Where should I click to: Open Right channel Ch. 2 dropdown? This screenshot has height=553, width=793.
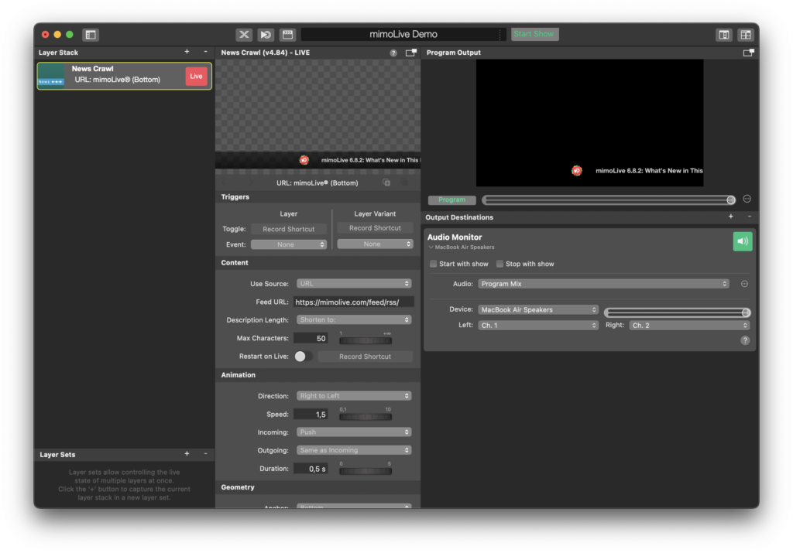point(688,326)
